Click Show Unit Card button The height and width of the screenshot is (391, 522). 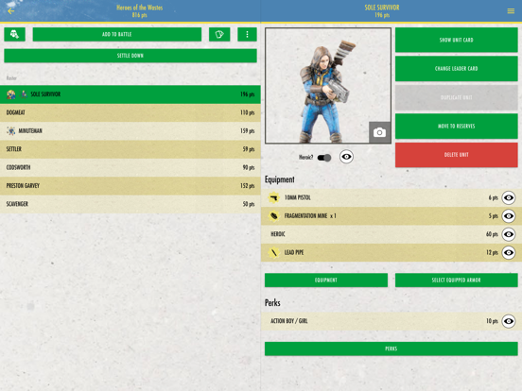[456, 40]
